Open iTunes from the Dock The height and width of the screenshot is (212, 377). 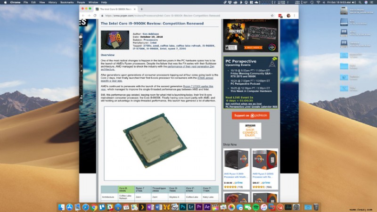pos(264,207)
